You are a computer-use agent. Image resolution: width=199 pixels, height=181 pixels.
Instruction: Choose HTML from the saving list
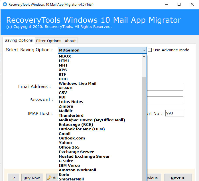(100, 61)
